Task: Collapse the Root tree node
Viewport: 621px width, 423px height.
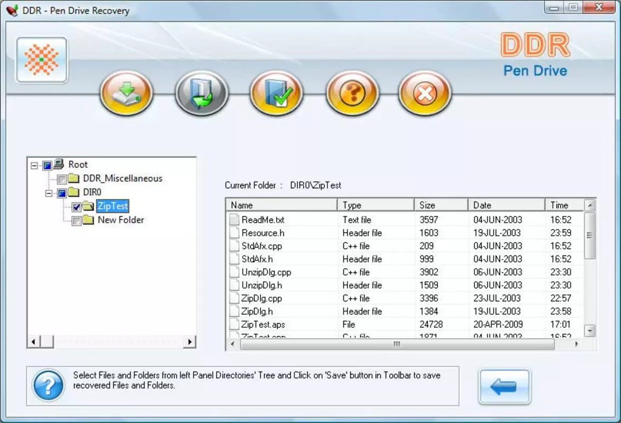Action: (34, 165)
